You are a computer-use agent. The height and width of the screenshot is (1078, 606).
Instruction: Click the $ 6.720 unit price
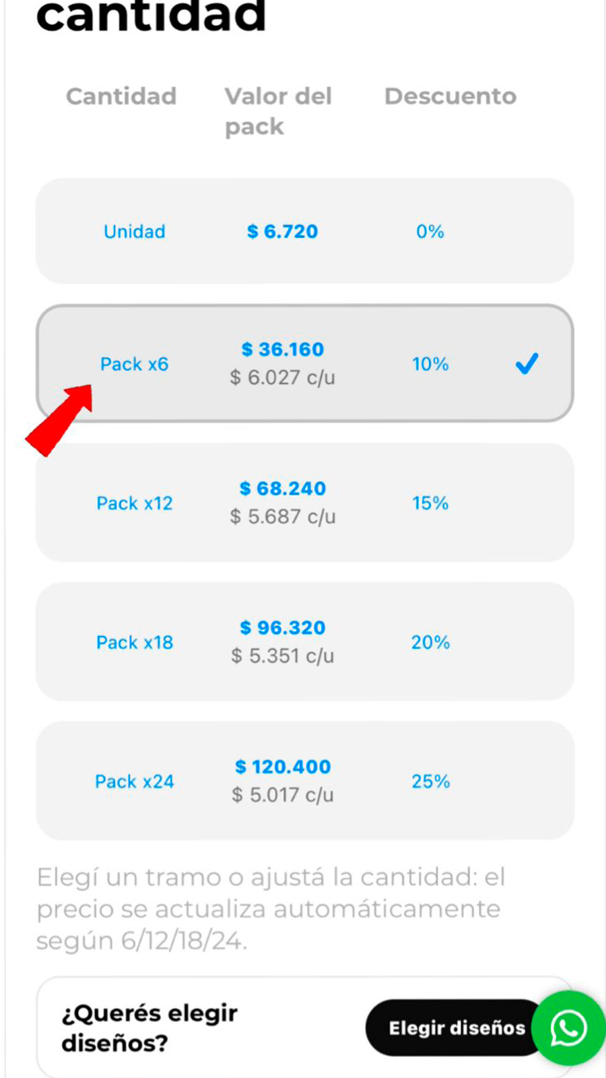pyautogui.click(x=282, y=232)
